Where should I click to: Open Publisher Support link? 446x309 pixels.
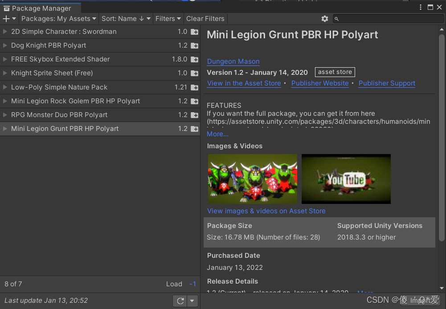click(x=387, y=83)
